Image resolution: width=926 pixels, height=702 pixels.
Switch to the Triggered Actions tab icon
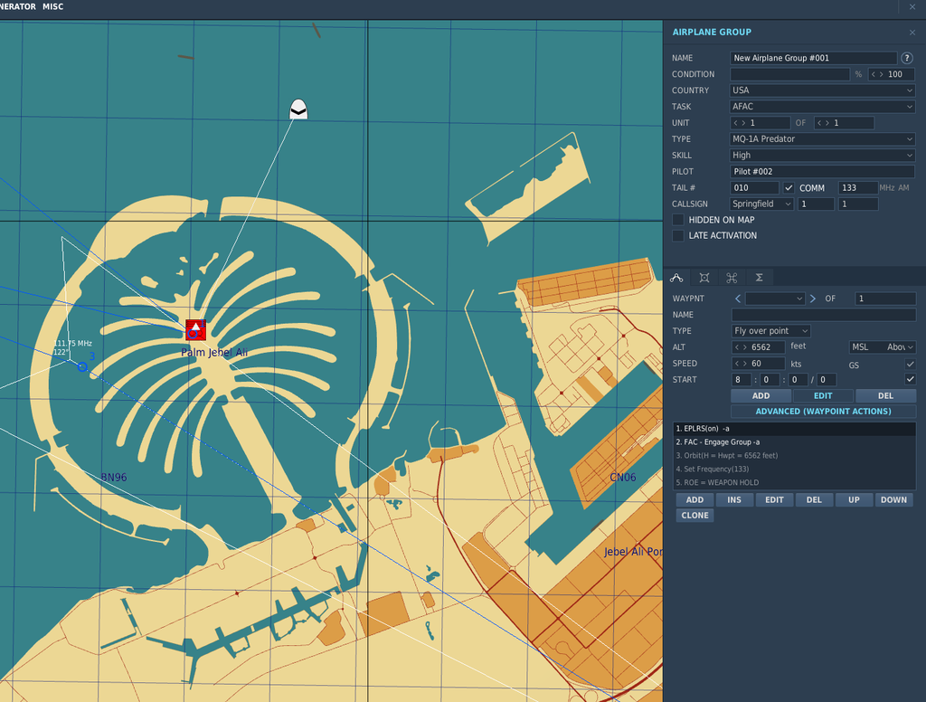pos(732,278)
